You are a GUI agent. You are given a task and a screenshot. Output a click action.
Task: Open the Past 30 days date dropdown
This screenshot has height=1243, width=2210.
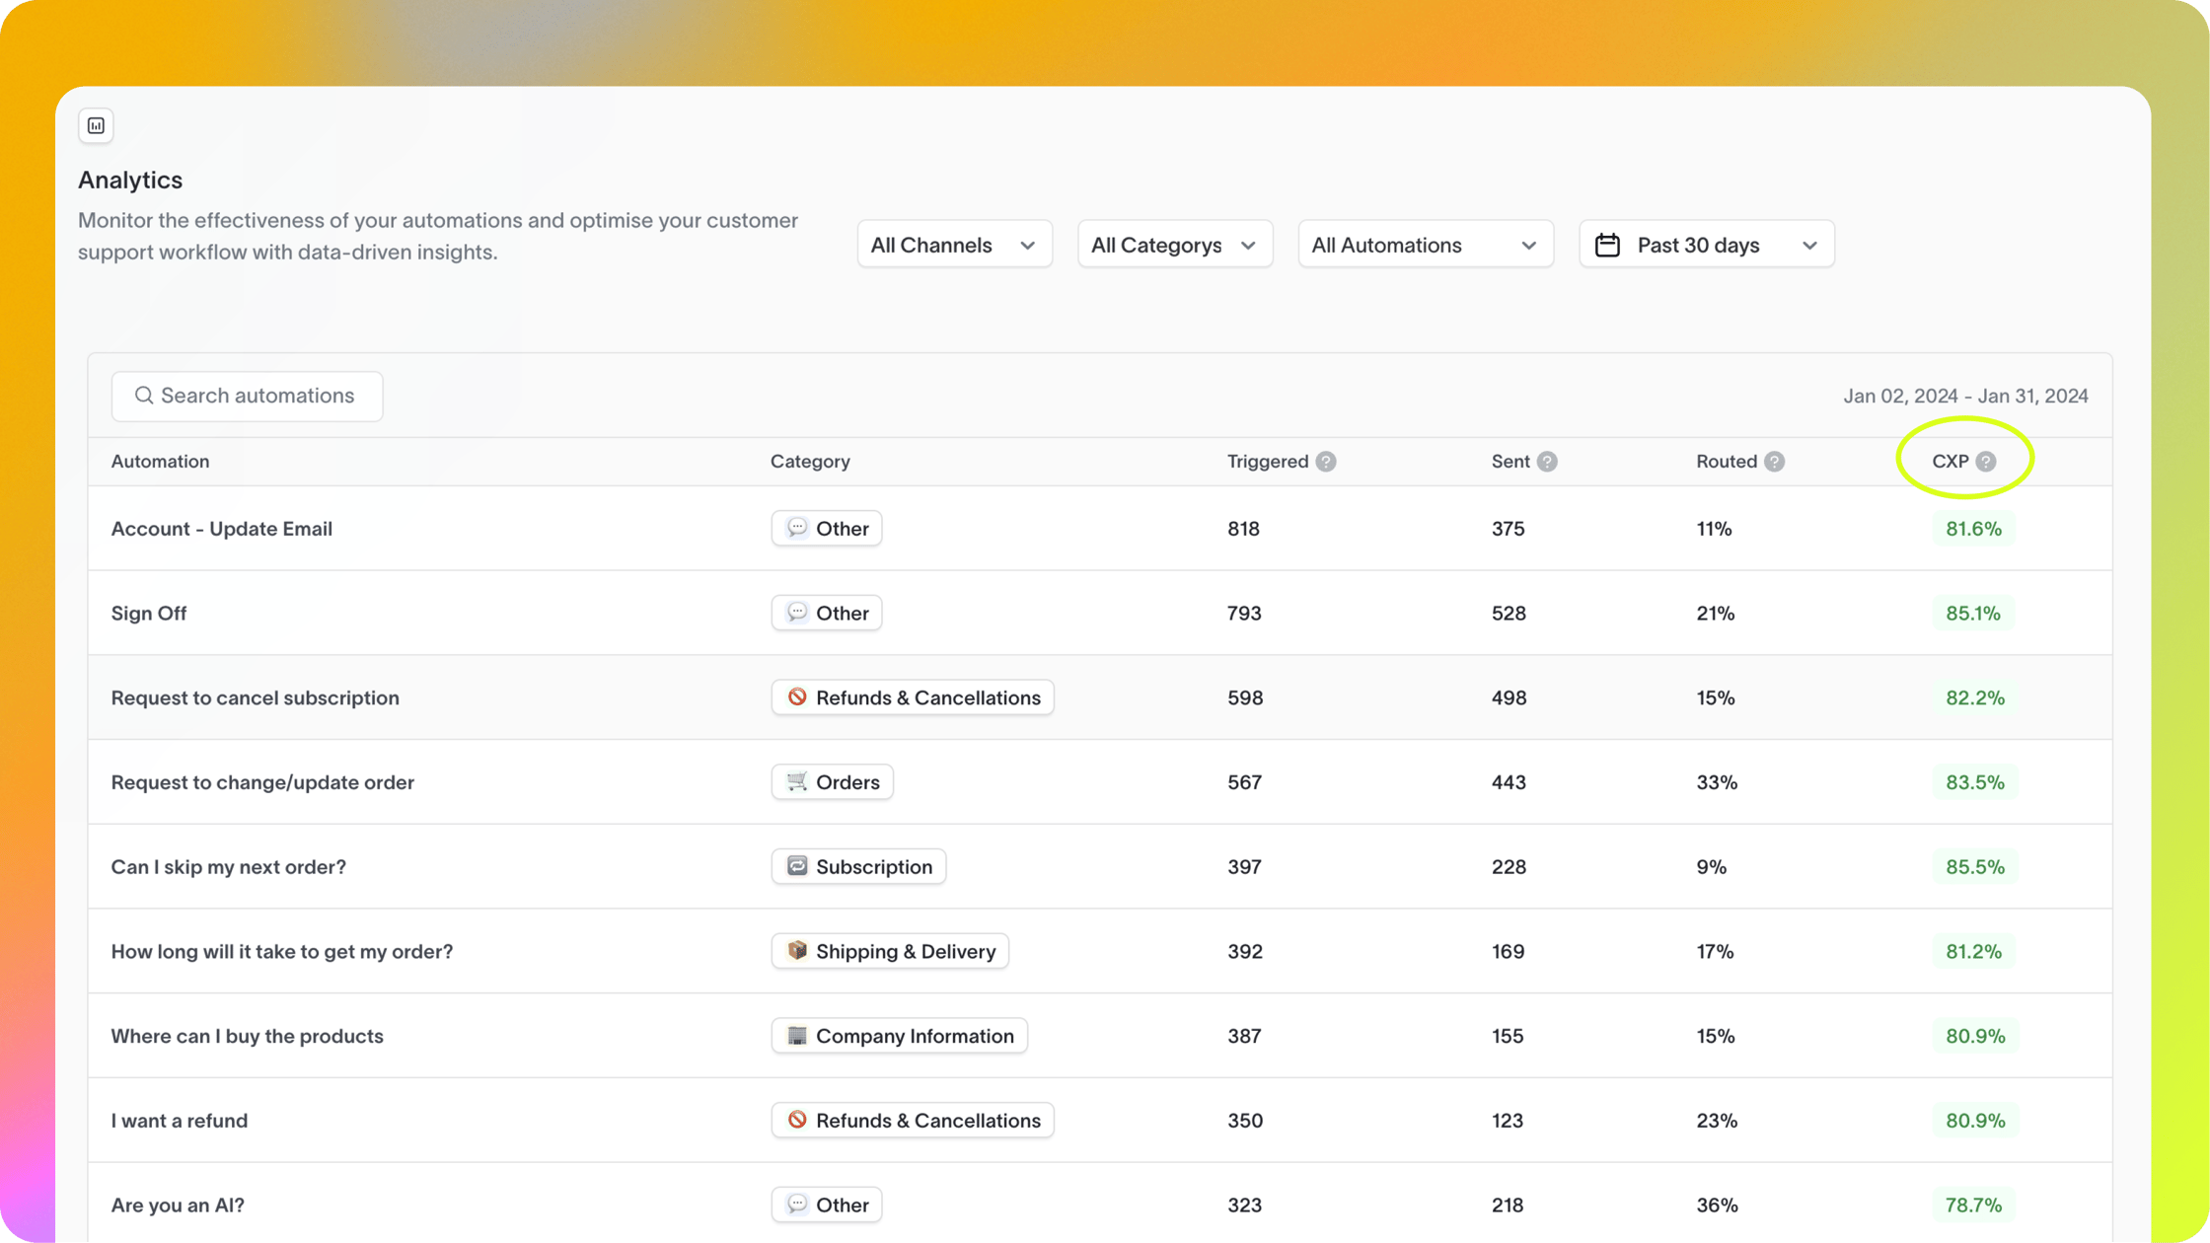[x=1707, y=245]
